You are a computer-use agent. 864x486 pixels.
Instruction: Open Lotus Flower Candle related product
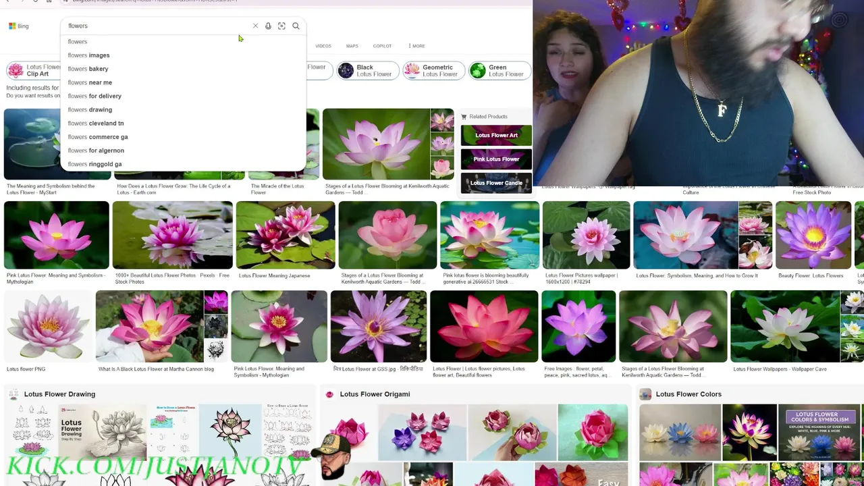[x=496, y=183]
